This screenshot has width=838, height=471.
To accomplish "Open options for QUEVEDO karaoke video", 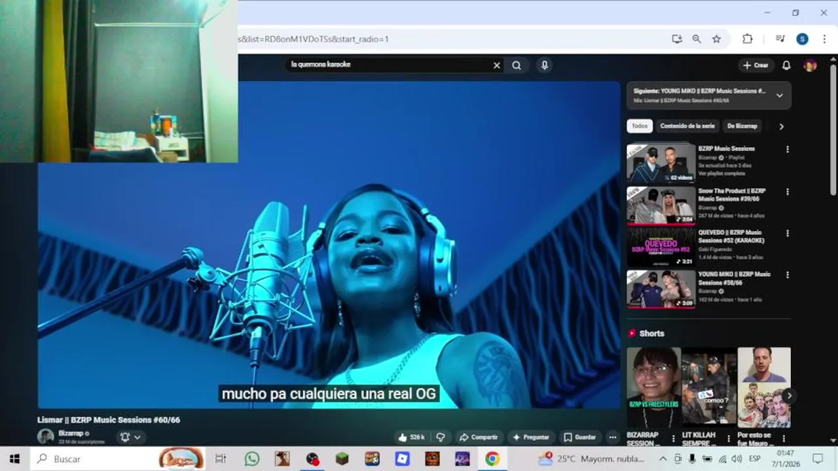I will tap(787, 234).
